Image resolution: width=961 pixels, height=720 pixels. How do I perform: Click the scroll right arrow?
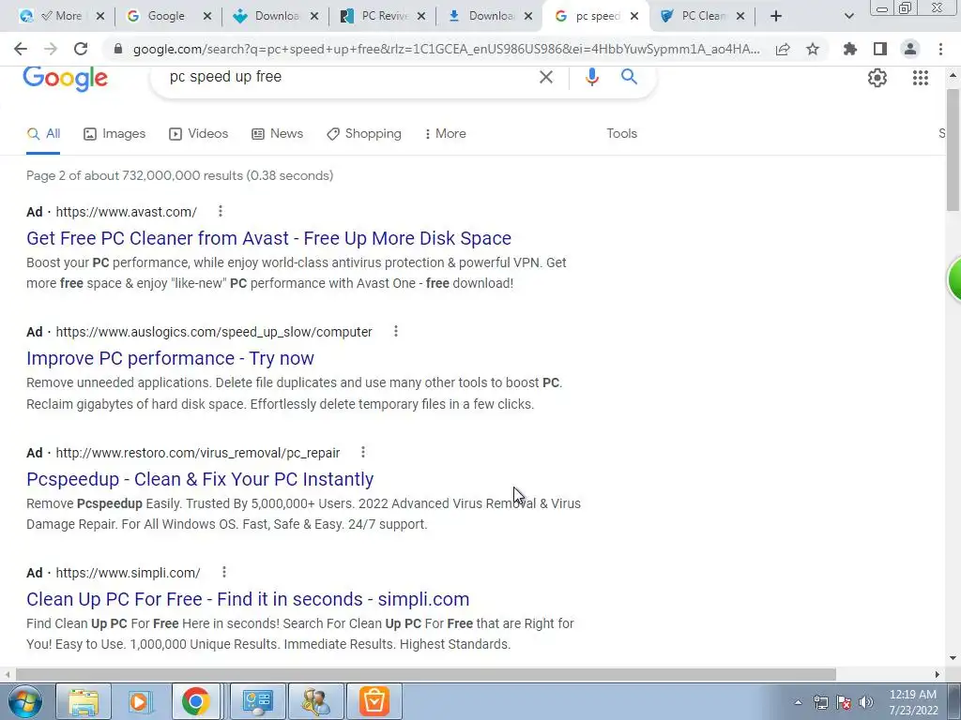coord(938,674)
